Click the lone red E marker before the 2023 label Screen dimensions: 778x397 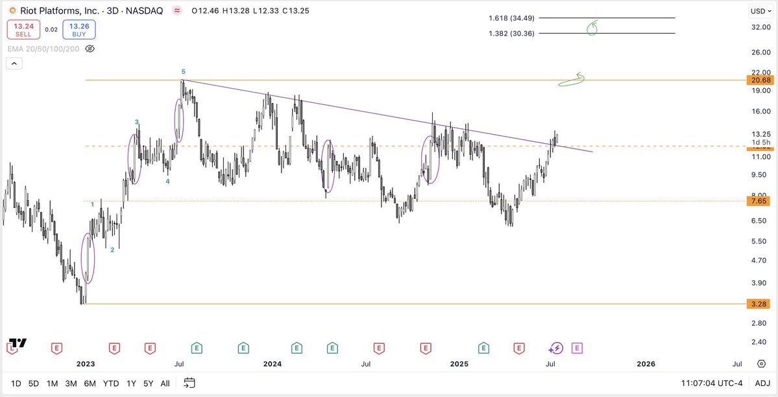coord(57,348)
